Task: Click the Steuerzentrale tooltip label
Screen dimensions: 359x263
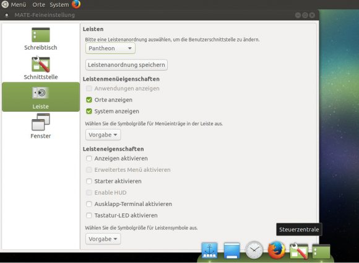Action: coord(299,230)
